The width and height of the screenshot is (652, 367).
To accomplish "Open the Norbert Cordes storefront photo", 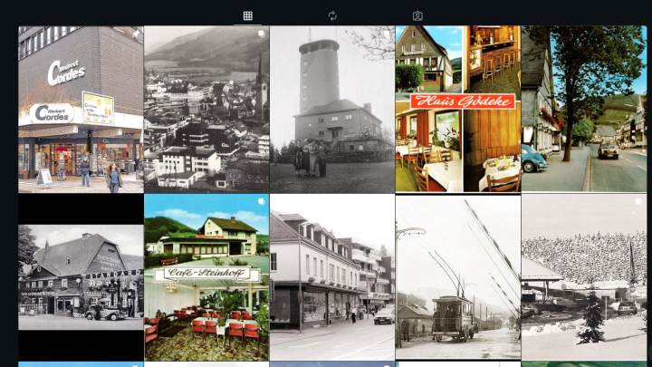I will point(81,110).
